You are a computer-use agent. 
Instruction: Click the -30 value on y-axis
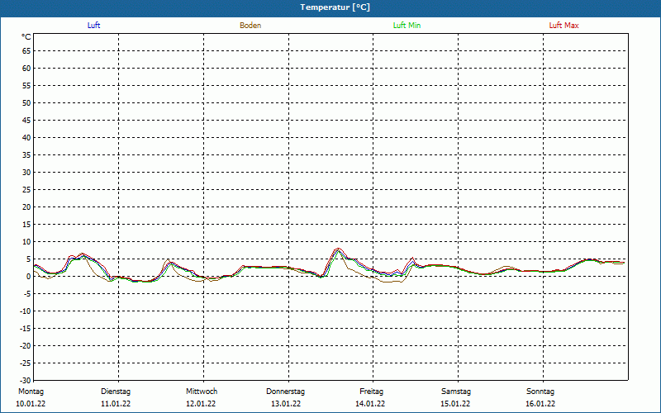click(26, 381)
